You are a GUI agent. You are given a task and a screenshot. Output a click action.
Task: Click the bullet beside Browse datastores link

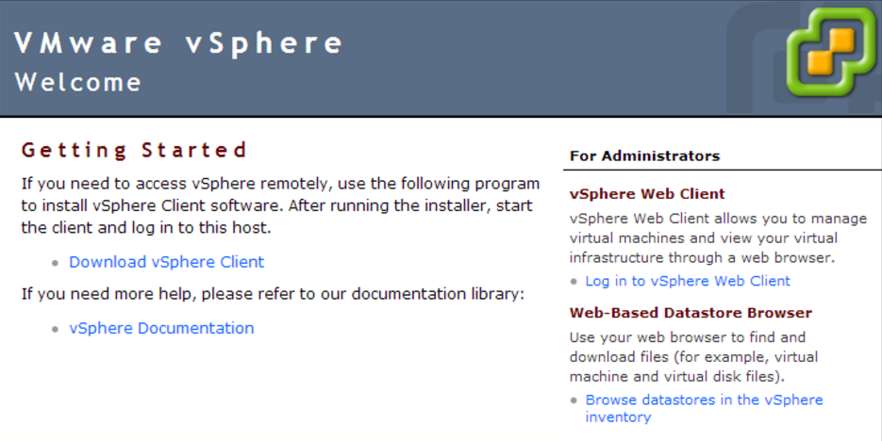coord(574,401)
